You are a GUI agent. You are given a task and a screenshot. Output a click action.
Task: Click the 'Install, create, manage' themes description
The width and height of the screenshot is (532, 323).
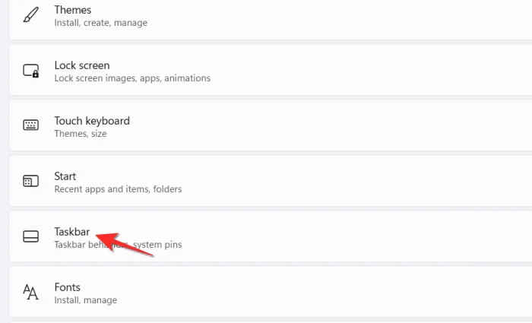click(x=101, y=23)
